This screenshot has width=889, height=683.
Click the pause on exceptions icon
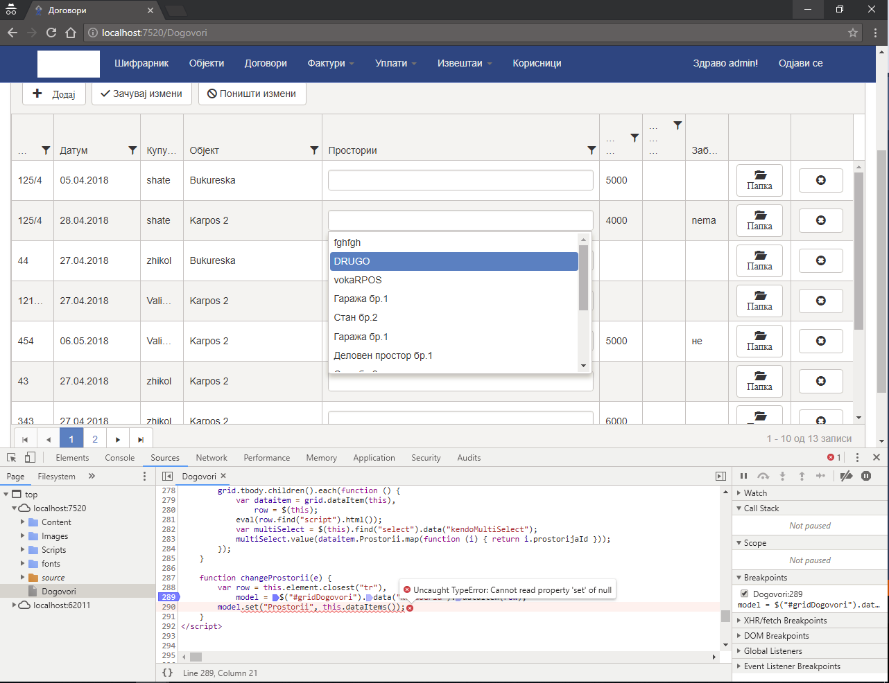pyautogui.click(x=866, y=476)
